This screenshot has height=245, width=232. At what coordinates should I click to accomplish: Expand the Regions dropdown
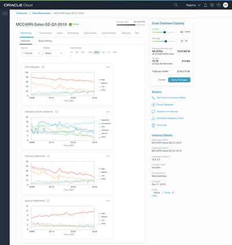pyautogui.click(x=193, y=5)
